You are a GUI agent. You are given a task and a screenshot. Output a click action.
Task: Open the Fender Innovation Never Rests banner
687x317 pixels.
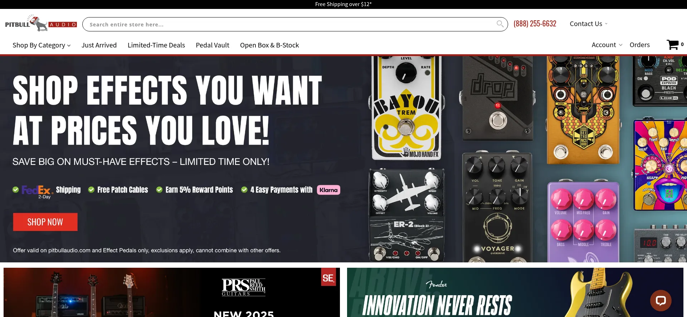point(515,292)
